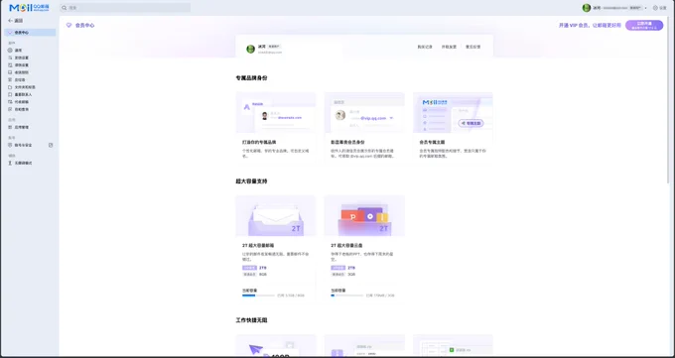This screenshot has width=675, height=358.
Task: Click the profile card green avatar
Action: (x=250, y=49)
